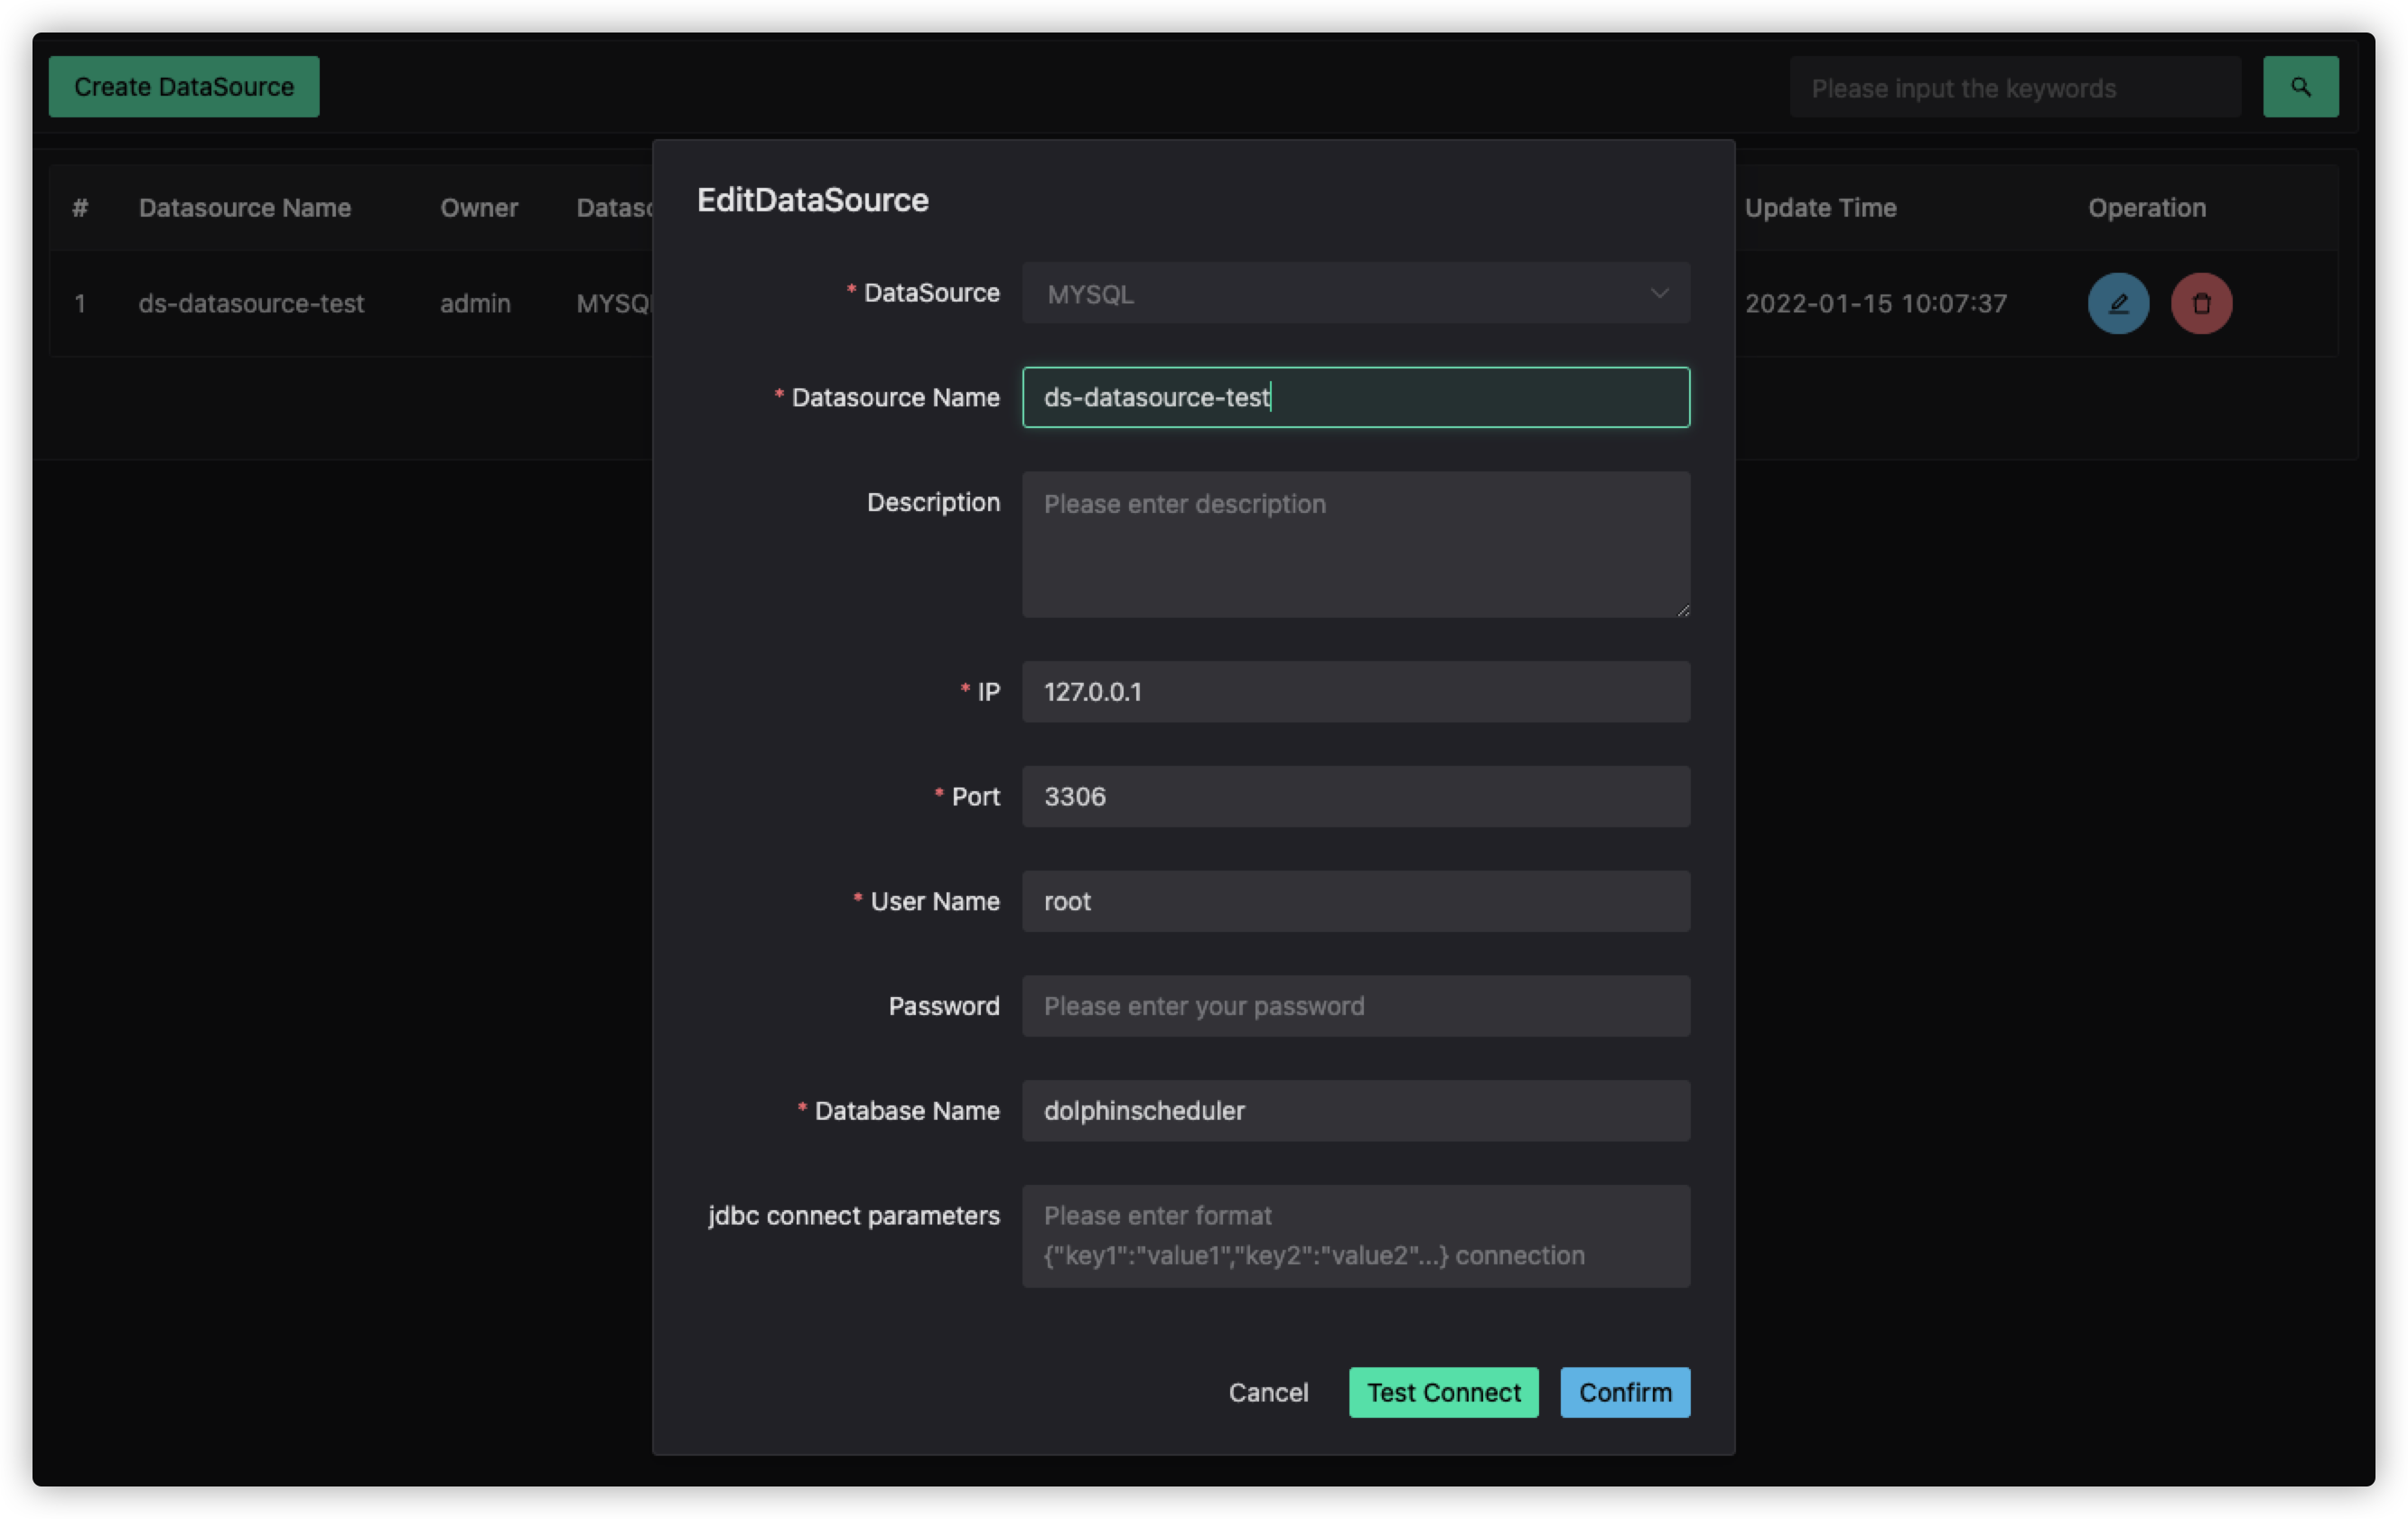Screen dimensions: 2408x1519
Task: Click the User Name field
Action: (x=1356, y=901)
